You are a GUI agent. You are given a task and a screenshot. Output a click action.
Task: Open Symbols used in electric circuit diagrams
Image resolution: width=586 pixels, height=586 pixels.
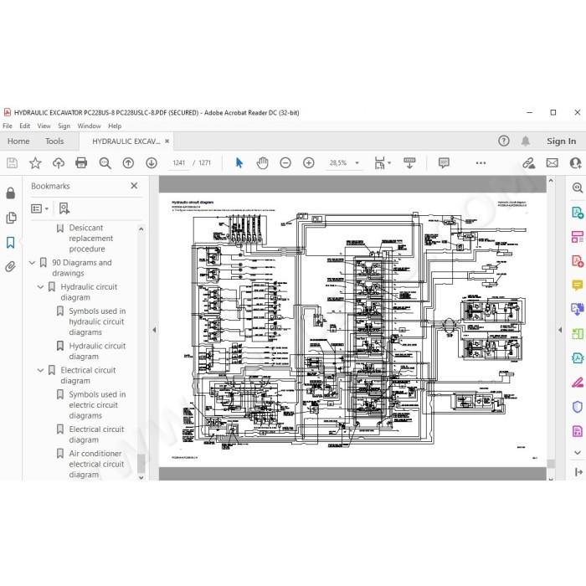97,404
